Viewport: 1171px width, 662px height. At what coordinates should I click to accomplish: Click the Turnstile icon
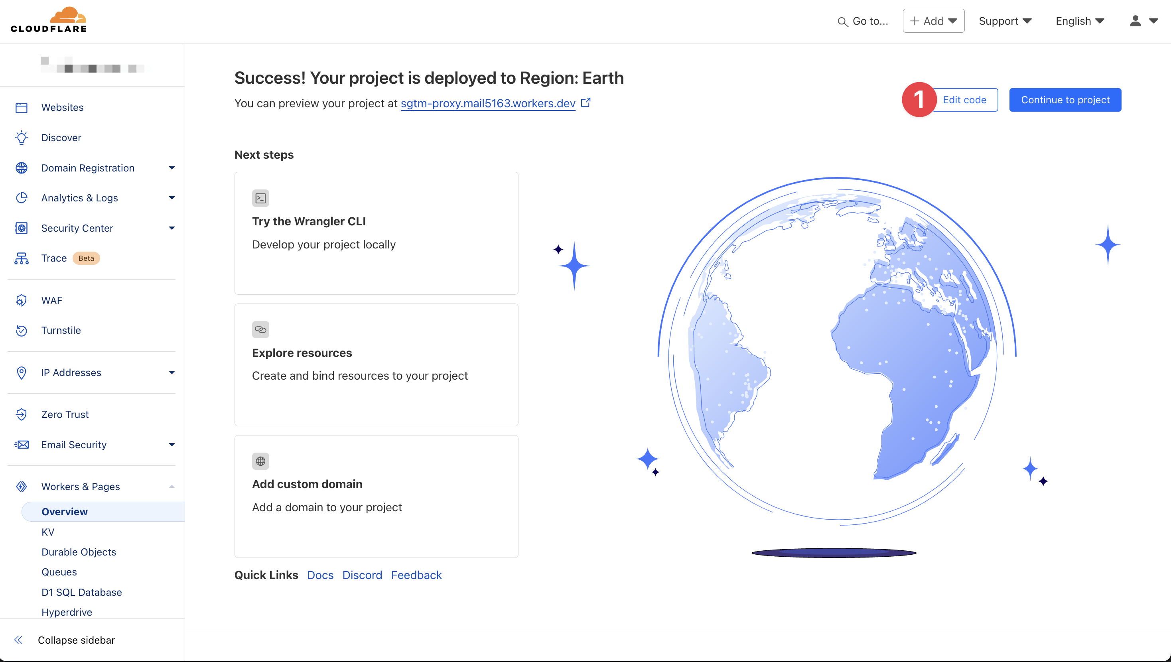pyautogui.click(x=22, y=331)
